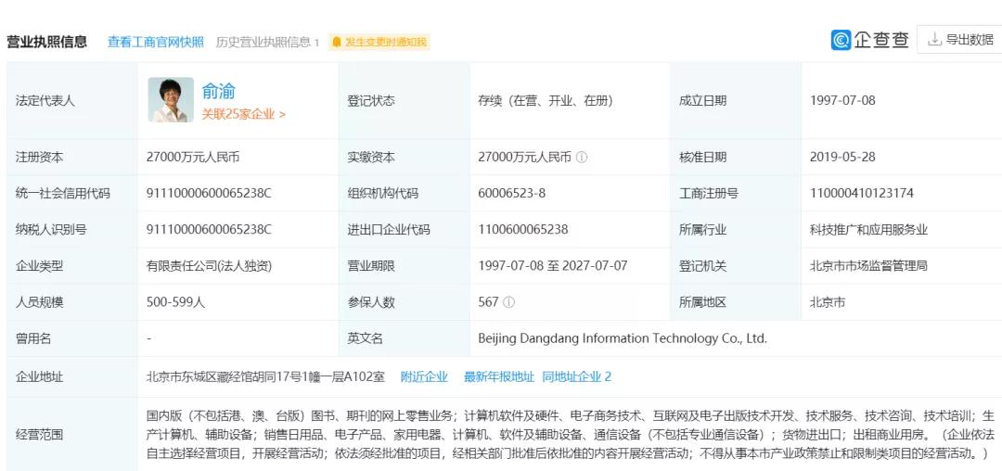Select organization code 60006523-8

point(512,193)
